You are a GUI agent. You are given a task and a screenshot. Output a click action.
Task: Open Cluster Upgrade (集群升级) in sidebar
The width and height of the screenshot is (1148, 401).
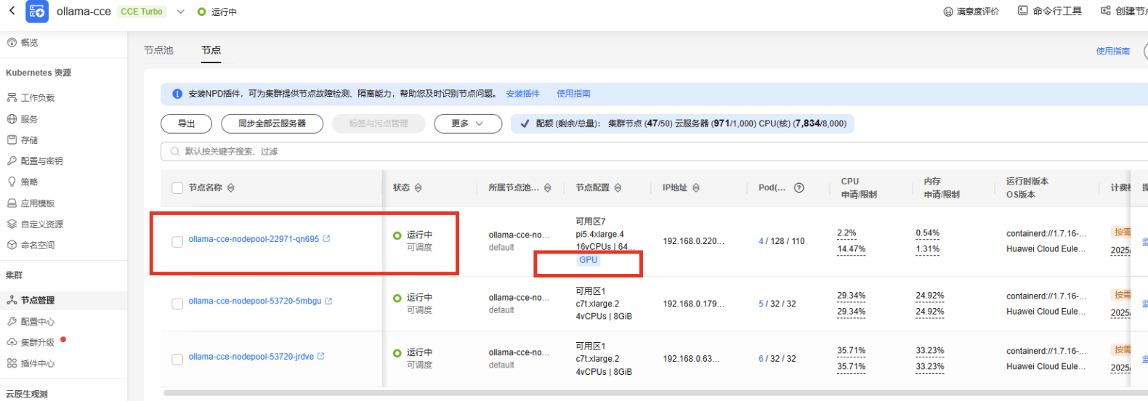pyautogui.click(x=31, y=342)
